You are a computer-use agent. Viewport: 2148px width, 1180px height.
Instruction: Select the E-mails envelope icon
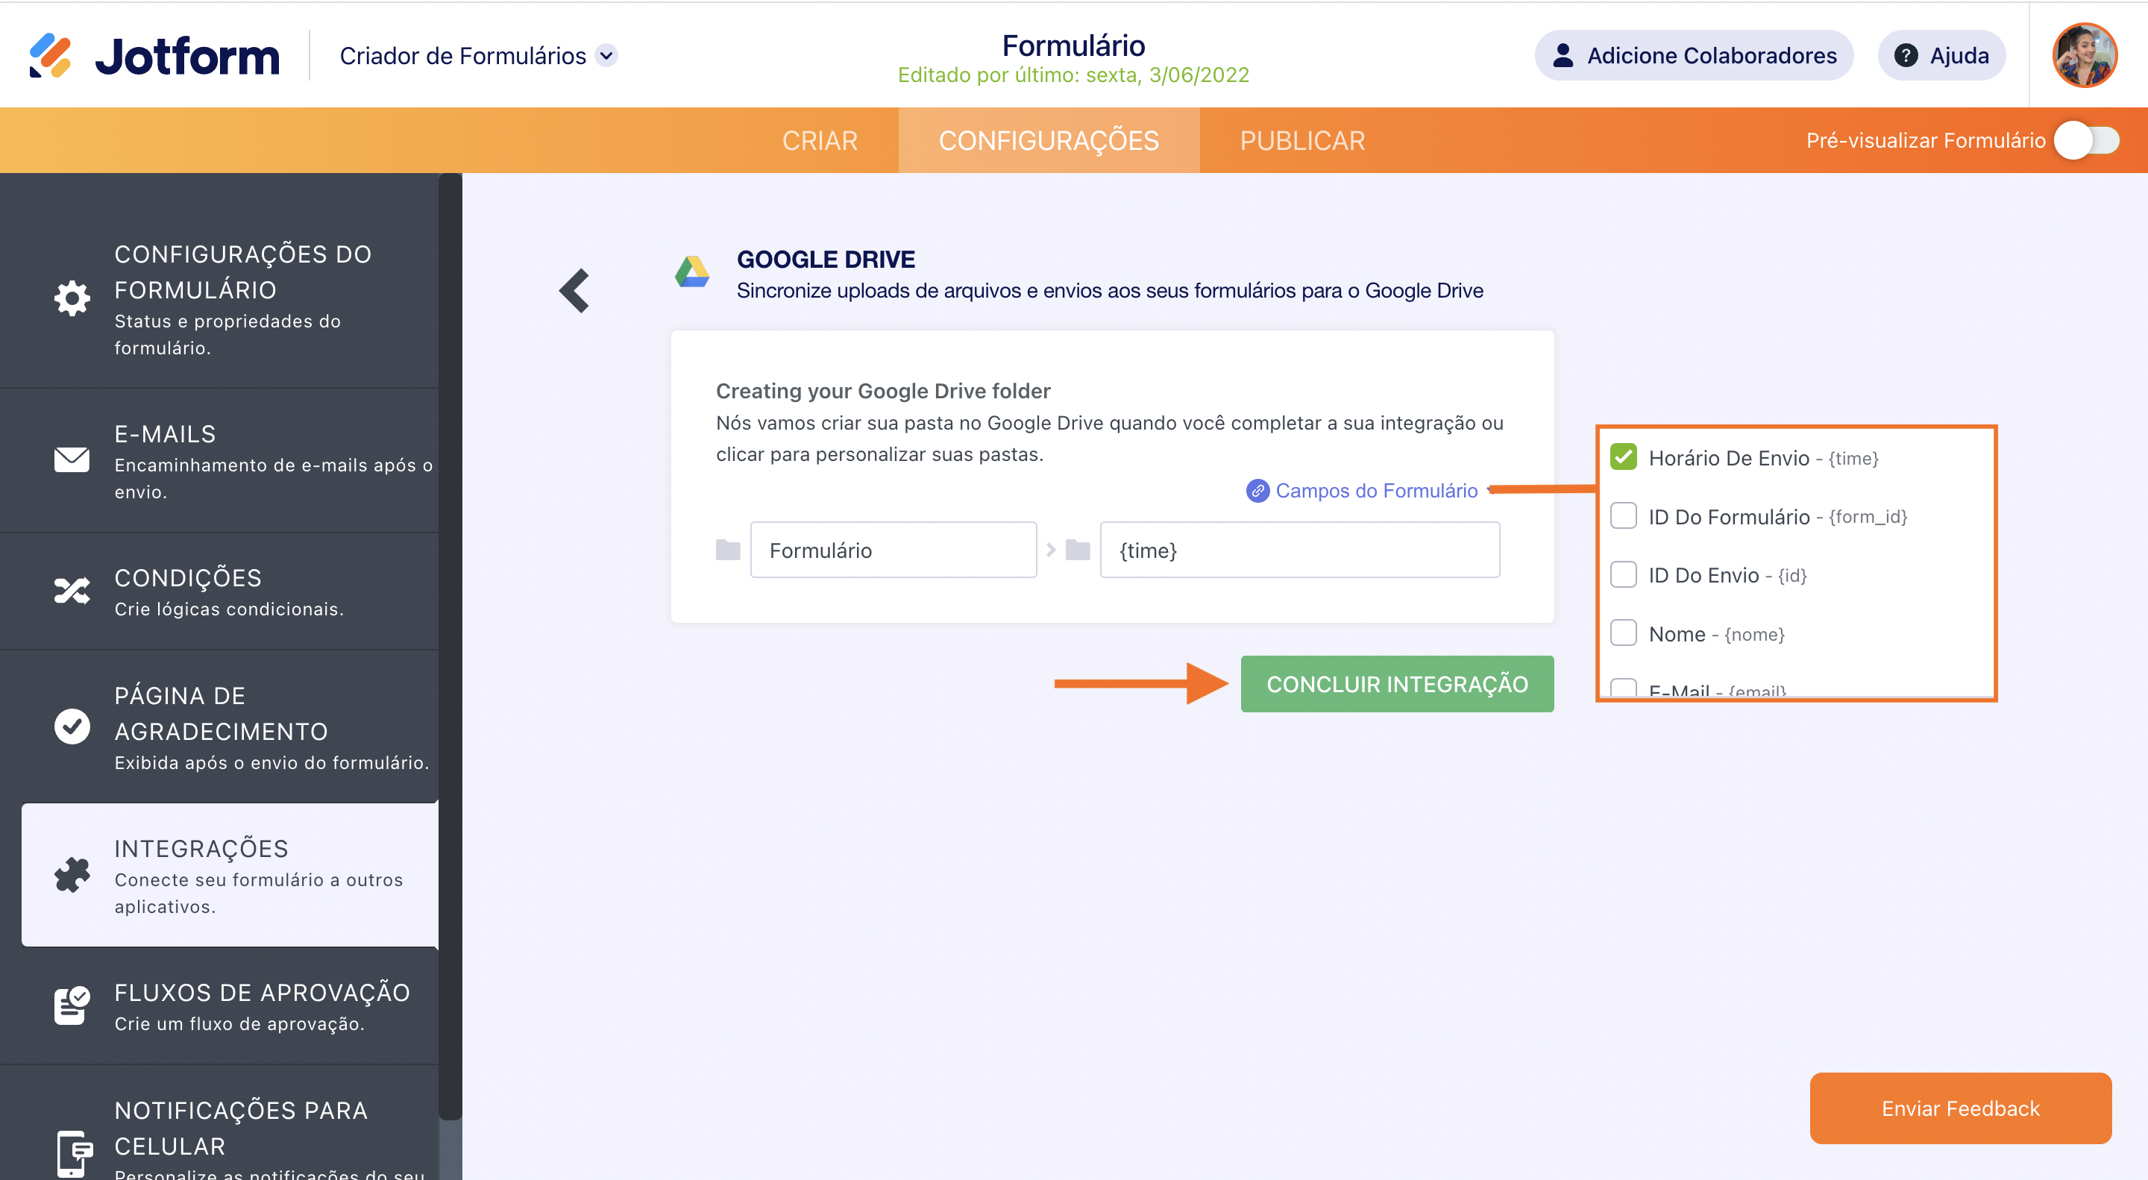72,459
